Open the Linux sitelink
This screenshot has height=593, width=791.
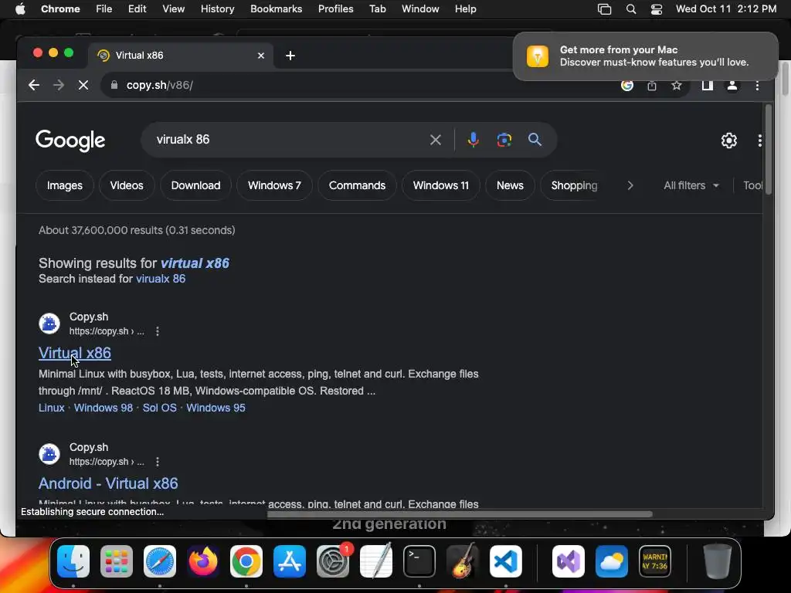[52, 408]
